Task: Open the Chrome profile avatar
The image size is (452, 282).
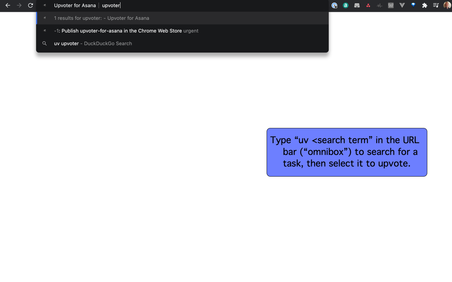Action: [447, 5]
